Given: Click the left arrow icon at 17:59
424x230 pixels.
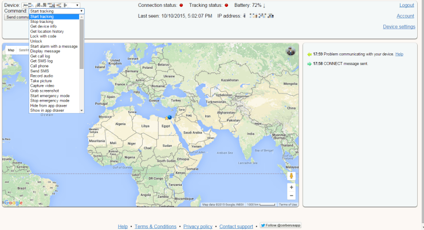Looking at the screenshot, I should (309, 54).
